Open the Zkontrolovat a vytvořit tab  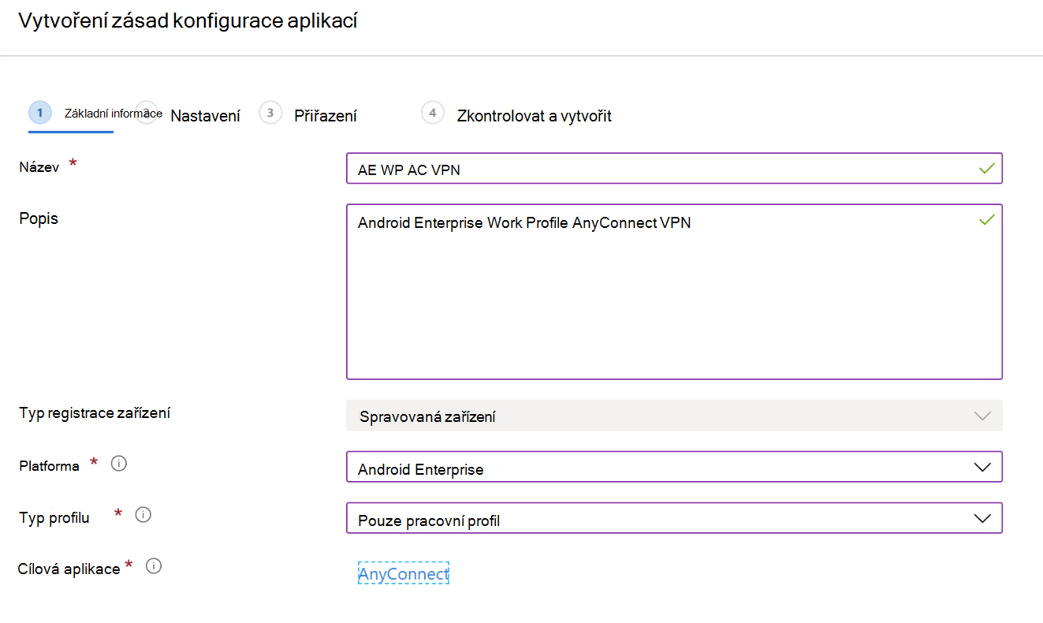point(535,116)
